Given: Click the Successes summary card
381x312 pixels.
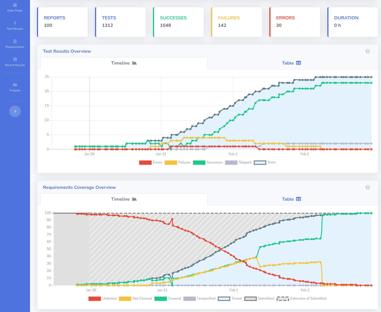Looking at the screenshot, I should tap(178, 22).
